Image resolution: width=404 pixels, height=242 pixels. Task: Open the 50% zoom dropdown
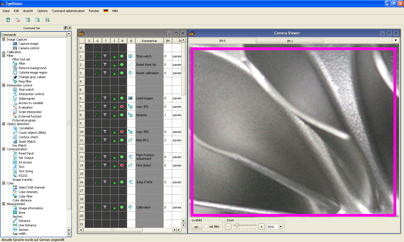[280, 227]
